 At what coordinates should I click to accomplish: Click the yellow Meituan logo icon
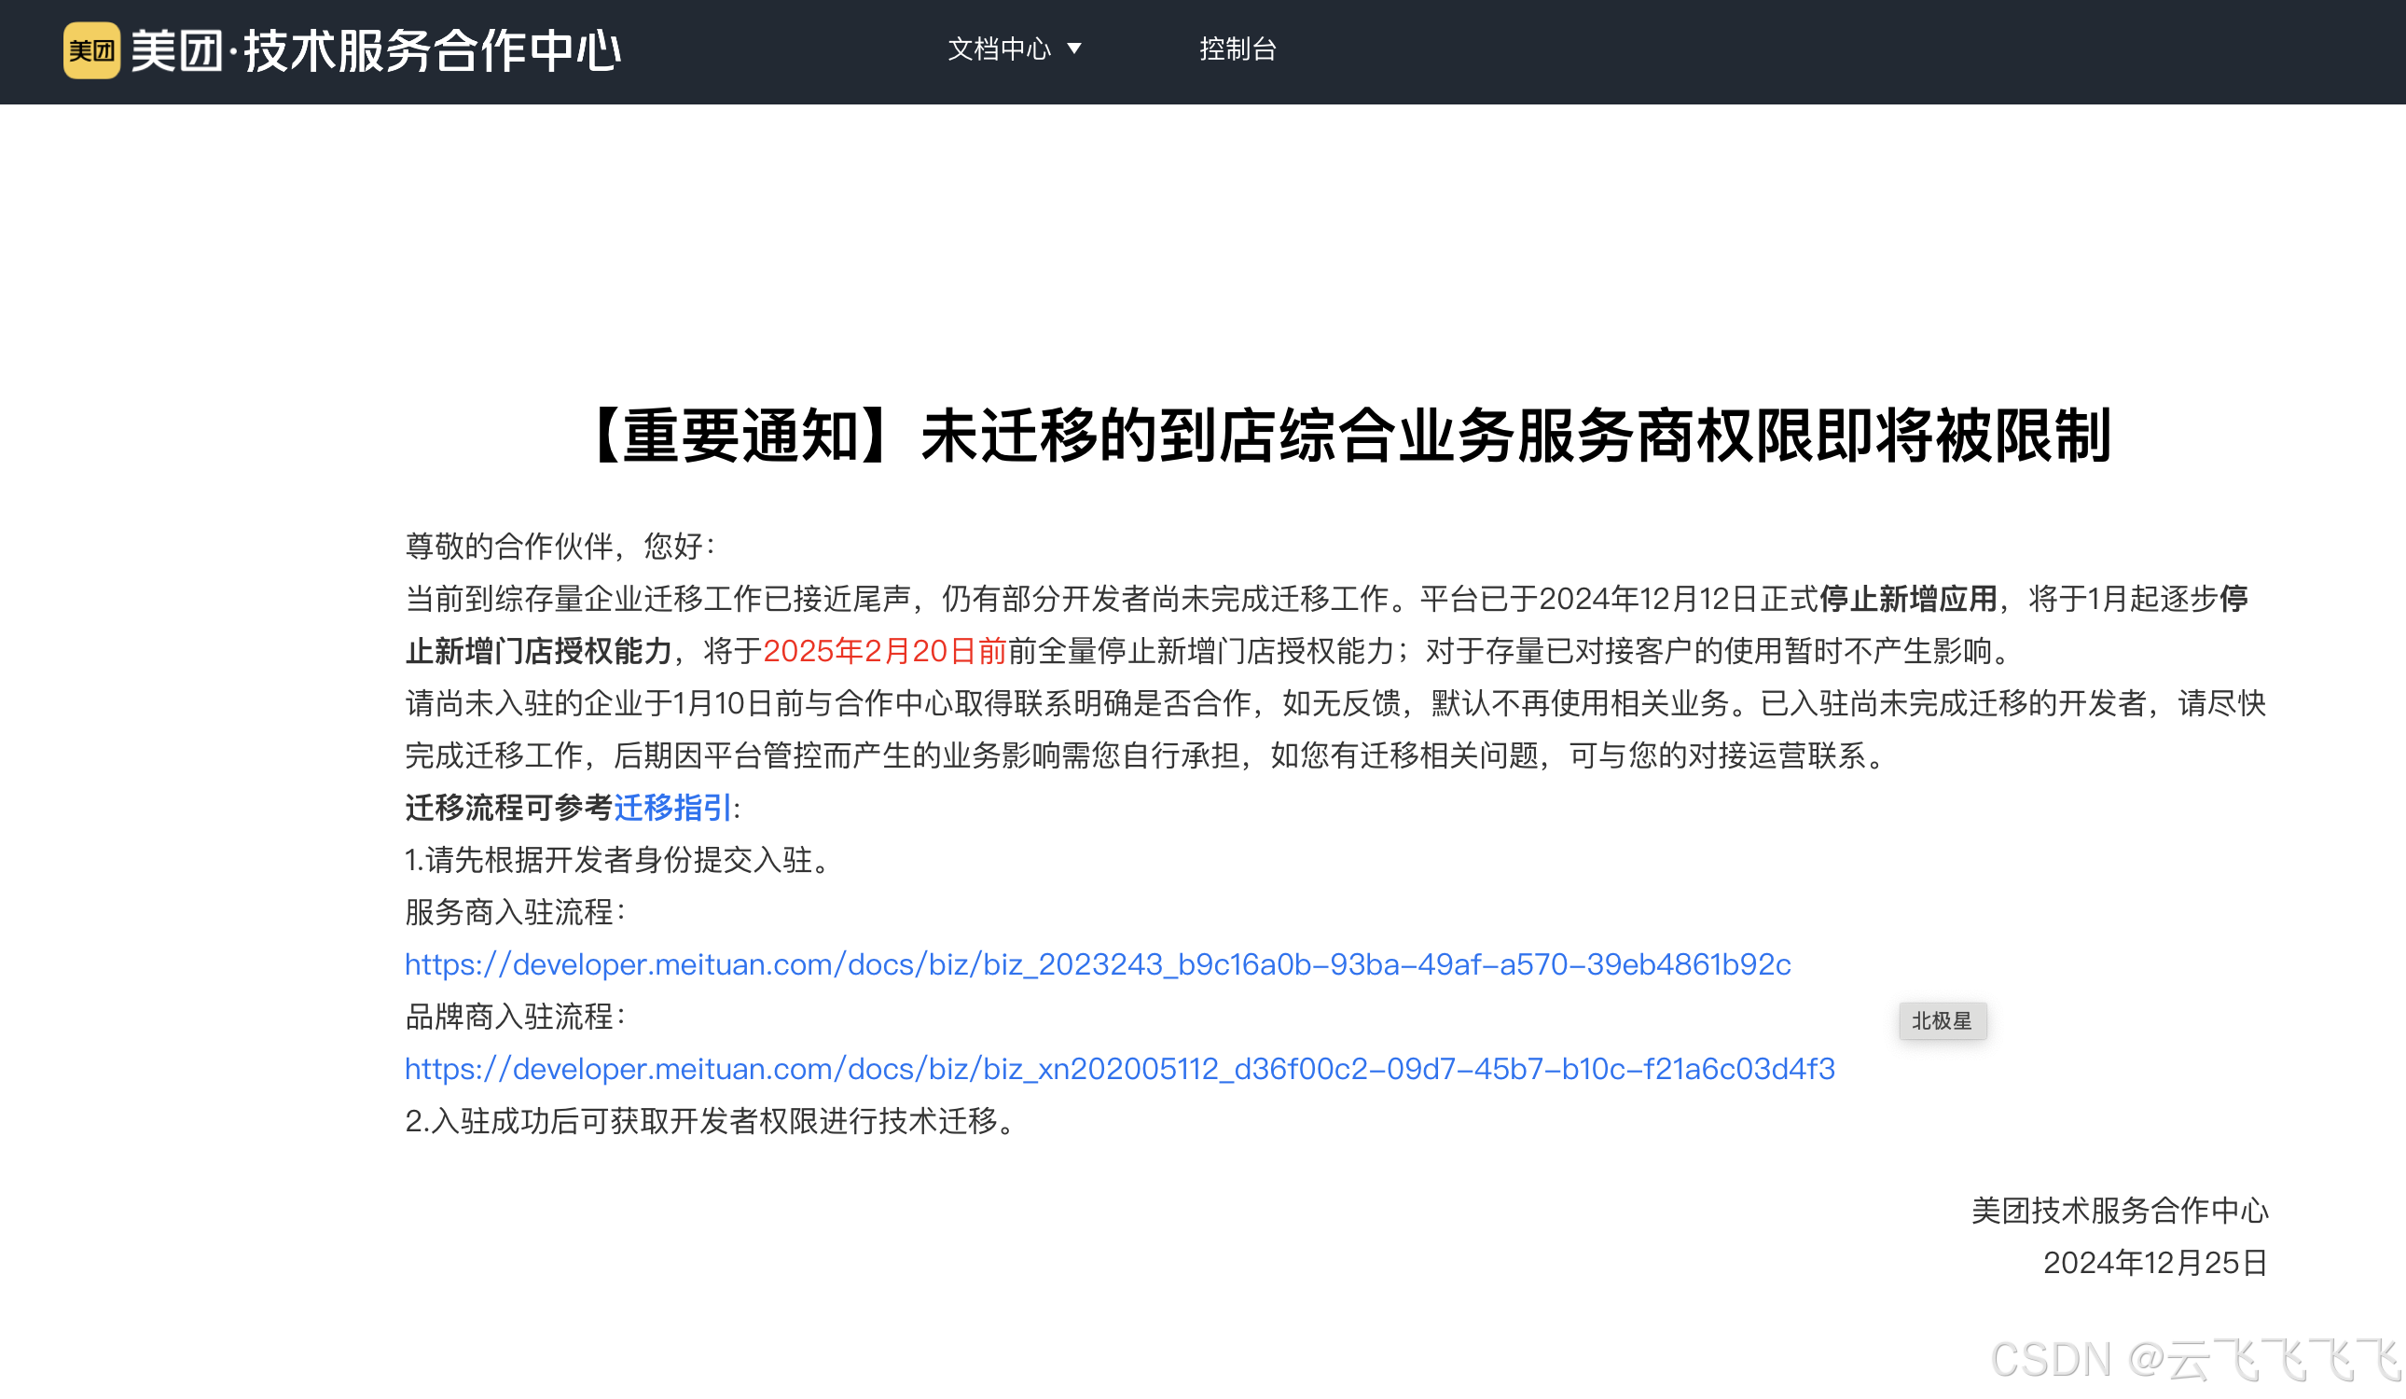pyautogui.click(x=91, y=49)
